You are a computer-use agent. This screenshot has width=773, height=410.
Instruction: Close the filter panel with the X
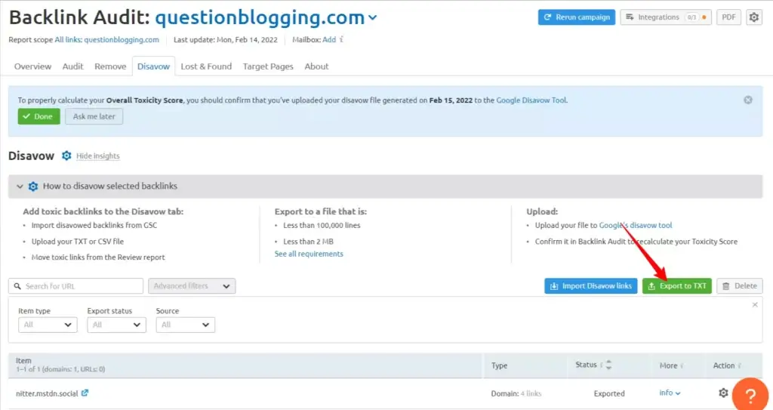(755, 304)
